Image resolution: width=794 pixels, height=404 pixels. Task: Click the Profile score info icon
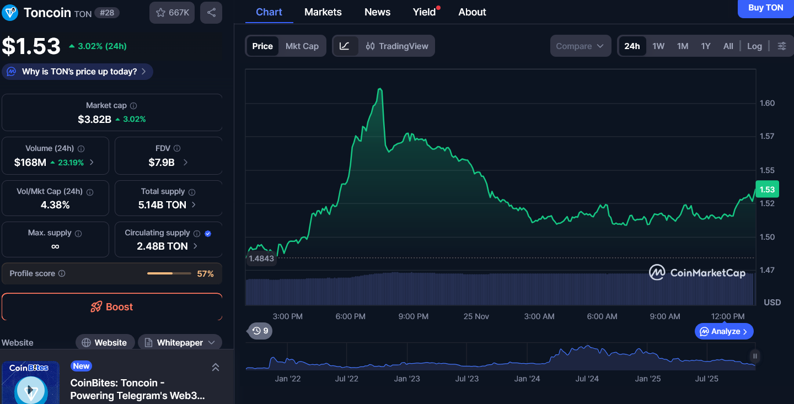(62, 274)
